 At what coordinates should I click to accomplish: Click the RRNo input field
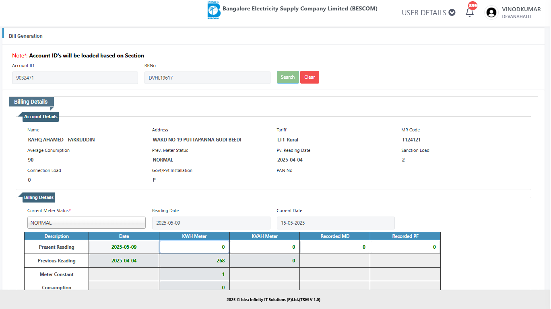pos(207,78)
